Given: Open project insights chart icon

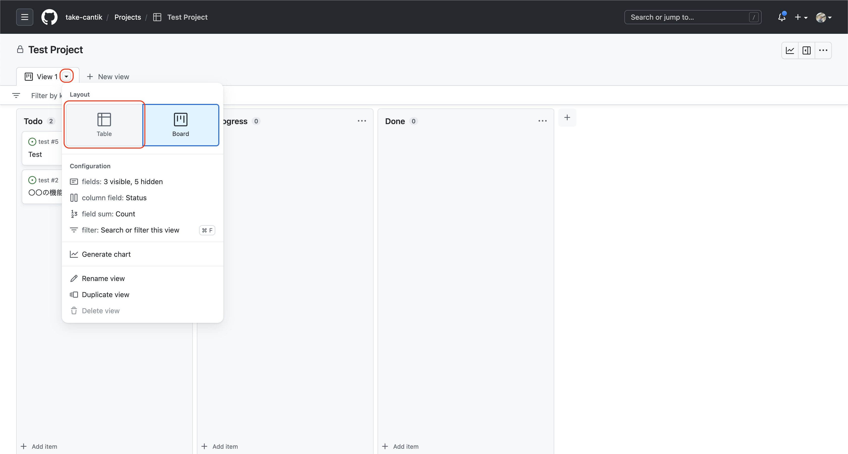Looking at the screenshot, I should coord(790,50).
